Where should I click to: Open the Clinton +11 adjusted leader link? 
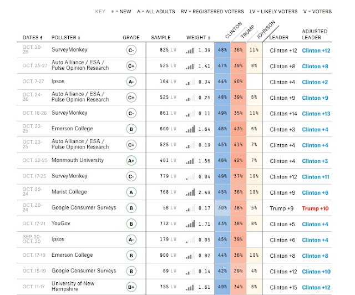tap(316, 177)
